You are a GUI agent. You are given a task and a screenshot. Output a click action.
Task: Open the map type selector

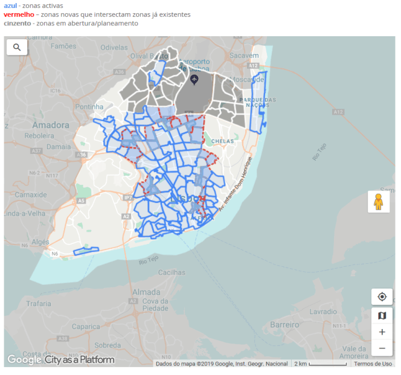tap(382, 316)
